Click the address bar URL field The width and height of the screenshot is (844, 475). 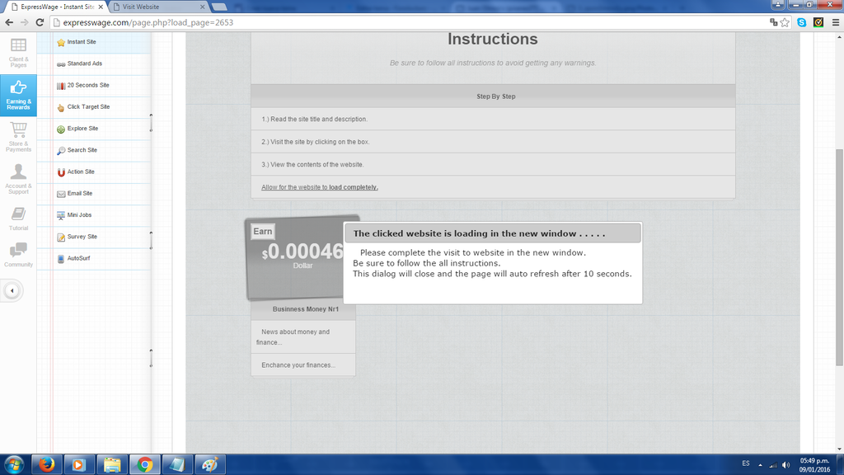pos(412,22)
